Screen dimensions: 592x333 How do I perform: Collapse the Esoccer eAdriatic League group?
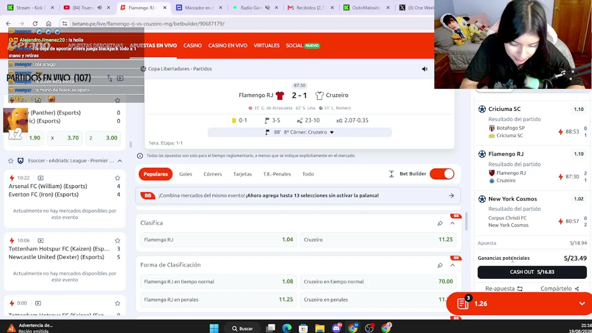(x=119, y=160)
